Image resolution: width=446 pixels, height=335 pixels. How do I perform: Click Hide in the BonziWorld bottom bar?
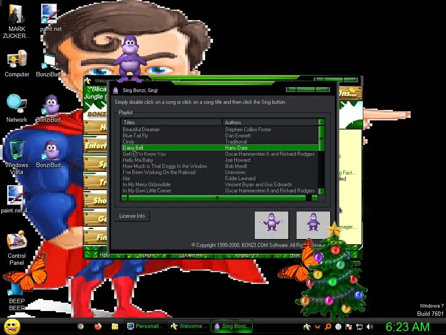coord(295,255)
